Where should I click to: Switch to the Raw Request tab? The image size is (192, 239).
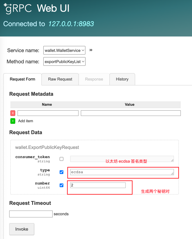(x=60, y=79)
